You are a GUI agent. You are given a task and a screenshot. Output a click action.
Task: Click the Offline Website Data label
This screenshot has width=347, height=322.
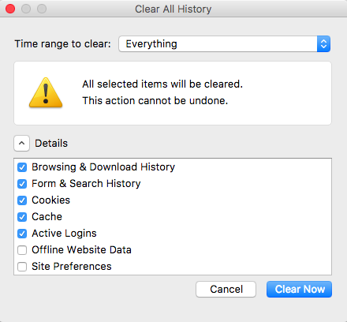pos(81,250)
